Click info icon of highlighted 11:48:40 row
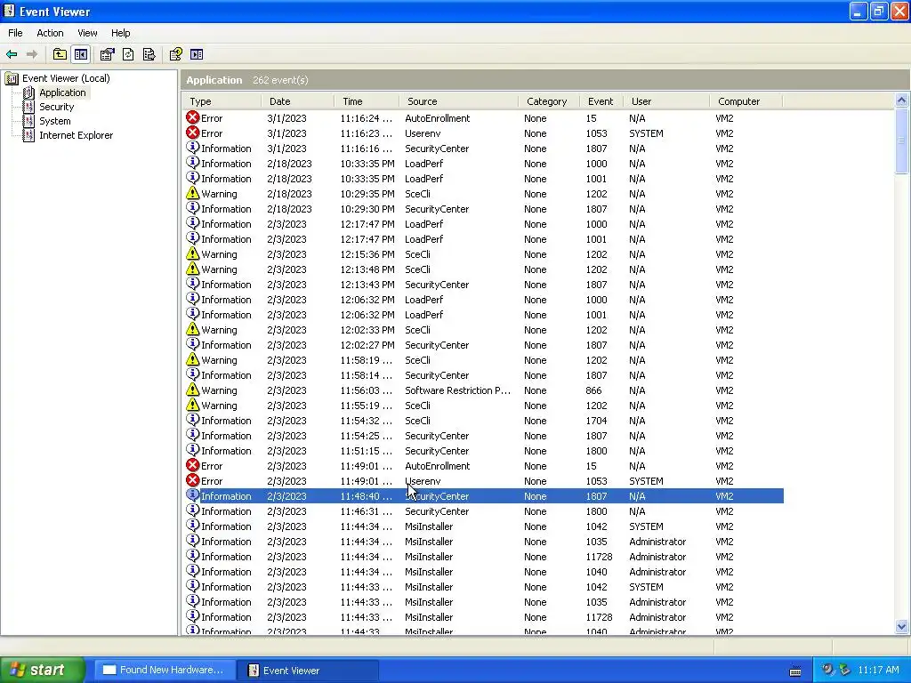This screenshot has width=911, height=683. coord(192,495)
